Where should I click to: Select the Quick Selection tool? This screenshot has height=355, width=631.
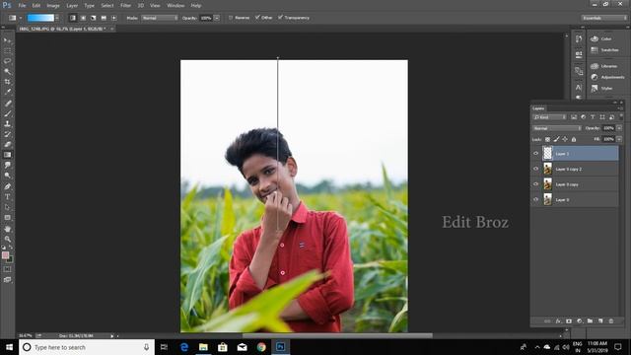[7, 72]
